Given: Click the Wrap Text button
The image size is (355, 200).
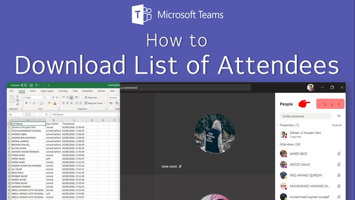Looking at the screenshot, I should tap(91, 97).
